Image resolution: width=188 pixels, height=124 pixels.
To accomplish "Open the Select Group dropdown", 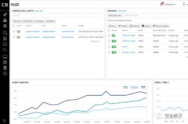I will 115,15.
